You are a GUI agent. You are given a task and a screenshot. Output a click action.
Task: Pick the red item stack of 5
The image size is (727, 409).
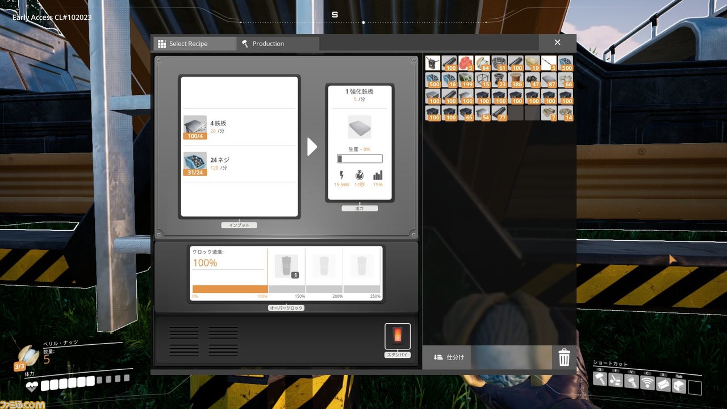[466, 63]
